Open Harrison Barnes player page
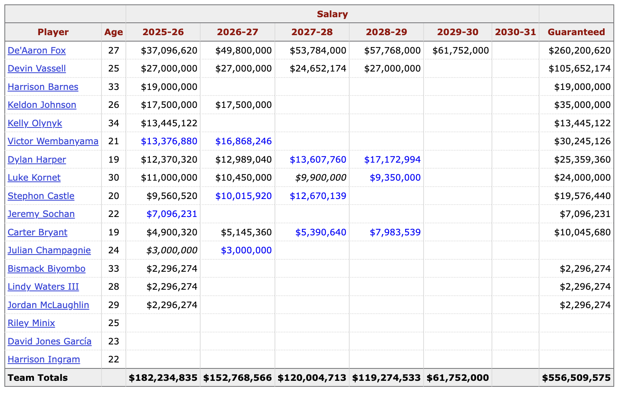Image resolution: width=621 pixels, height=394 pixels. pyautogui.click(x=43, y=87)
